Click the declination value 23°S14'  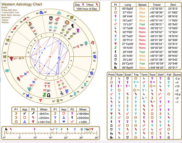pos(173,44)
